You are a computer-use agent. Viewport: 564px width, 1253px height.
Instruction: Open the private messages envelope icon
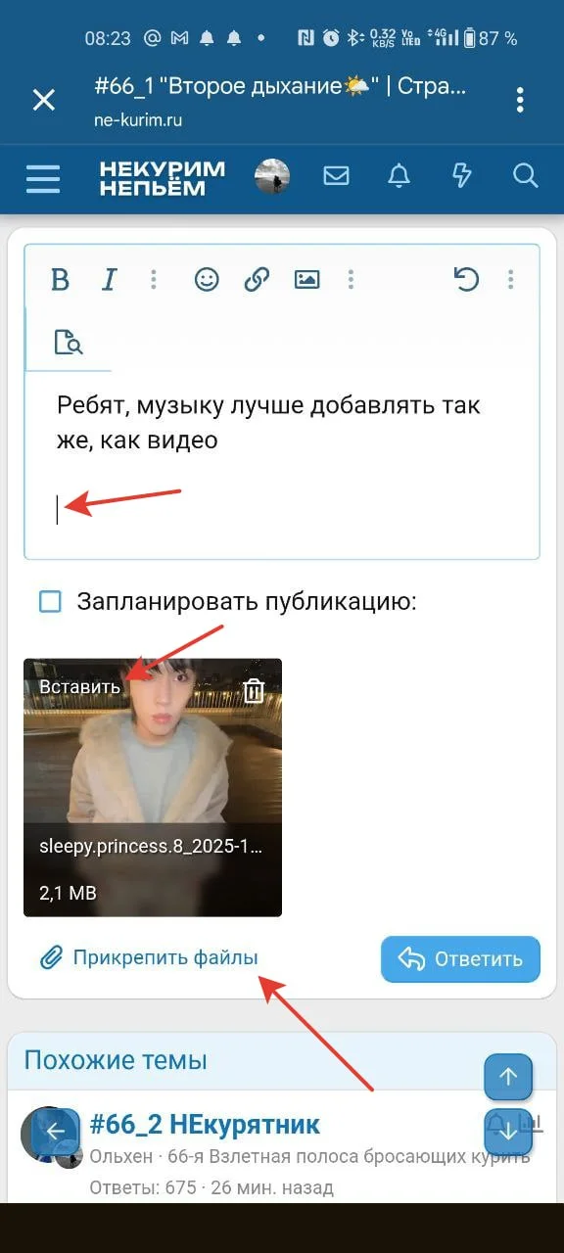337,176
